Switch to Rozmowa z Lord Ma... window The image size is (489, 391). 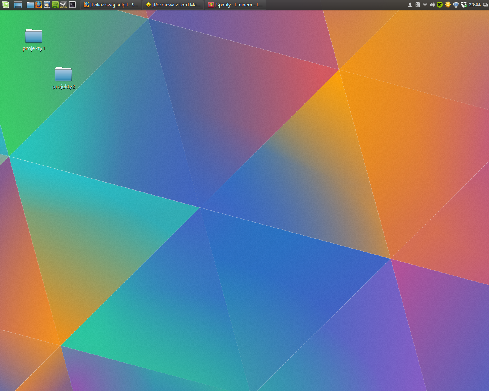tap(173, 5)
